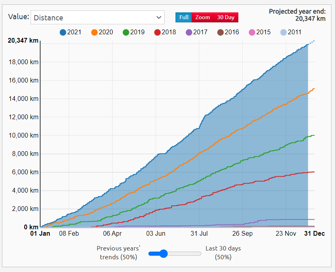The height and width of the screenshot is (272, 335).
Task: Click the Last 30 days label
Action: [223, 248]
